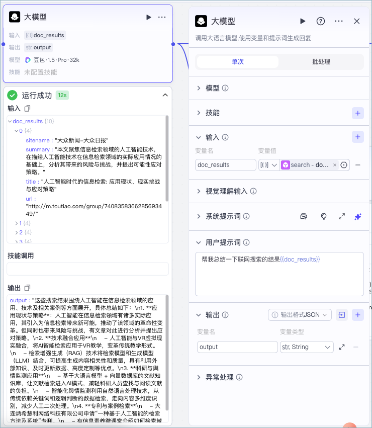372x428 pixels.
Task: Collapse item 0 in doc_results
Action: [16, 131]
